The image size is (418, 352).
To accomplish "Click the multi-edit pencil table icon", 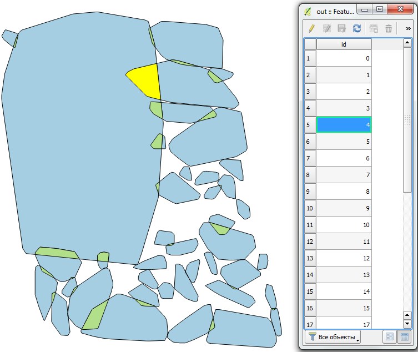I will (327, 28).
